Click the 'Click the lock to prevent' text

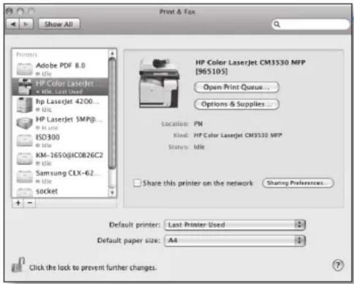pos(93,268)
